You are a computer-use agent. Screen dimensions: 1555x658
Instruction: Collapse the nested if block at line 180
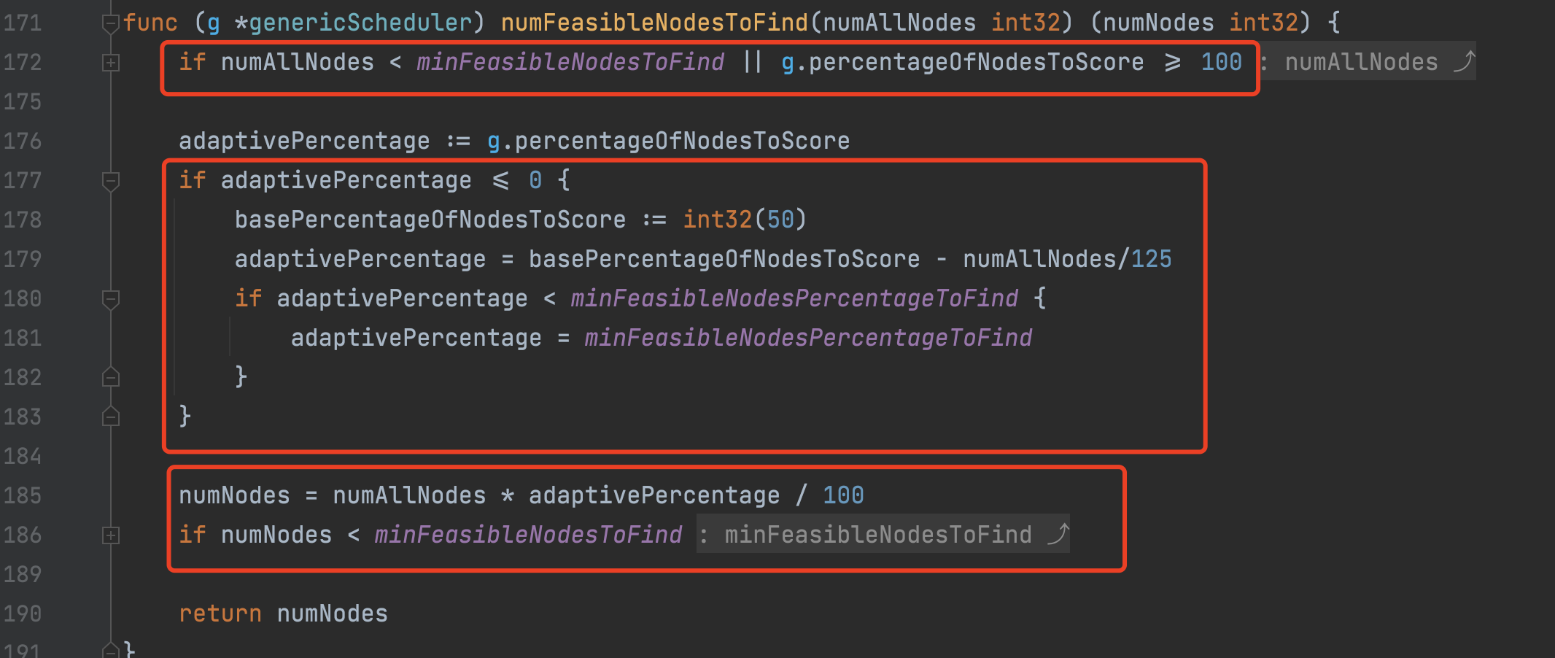(110, 299)
